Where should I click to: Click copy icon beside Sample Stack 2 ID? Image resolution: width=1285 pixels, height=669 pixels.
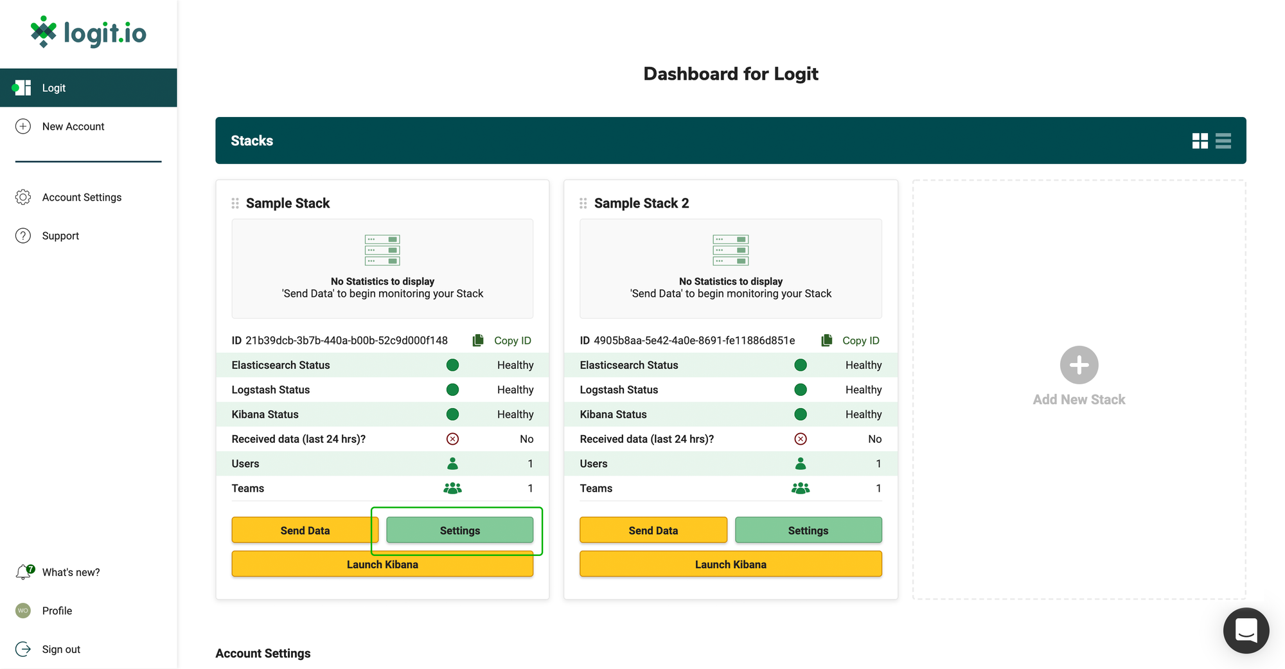click(x=827, y=341)
